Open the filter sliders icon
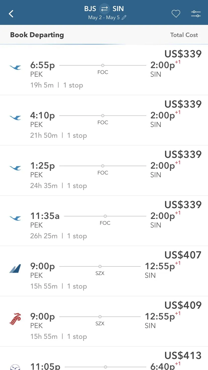Screen dimensions: 208x370 point(196,14)
